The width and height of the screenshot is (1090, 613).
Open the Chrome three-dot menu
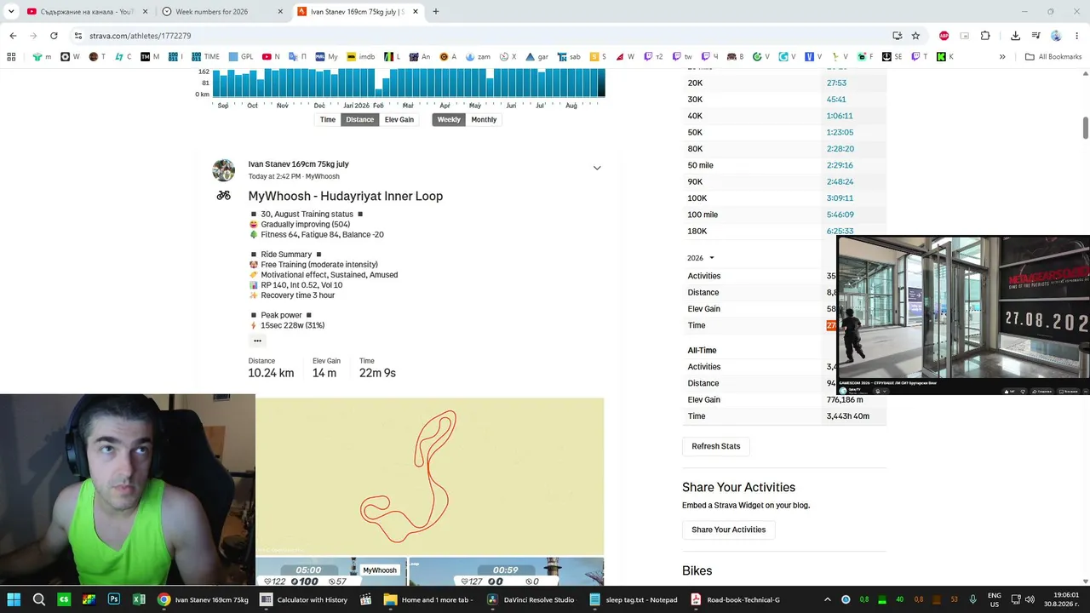click(x=1076, y=36)
